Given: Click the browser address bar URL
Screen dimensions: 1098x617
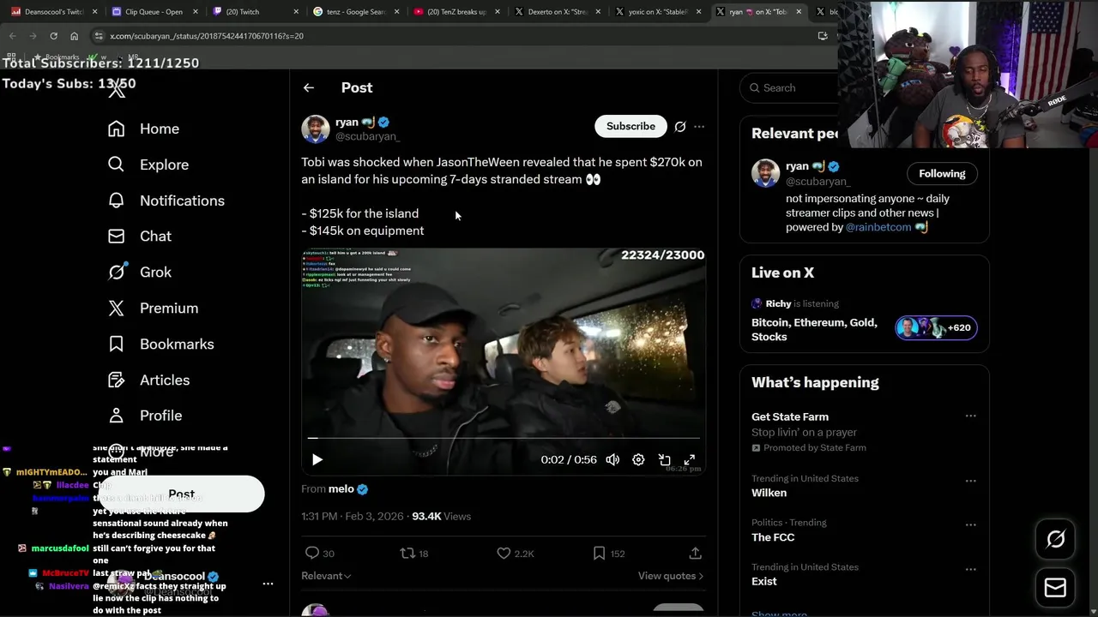Looking at the screenshot, I should pos(207,36).
